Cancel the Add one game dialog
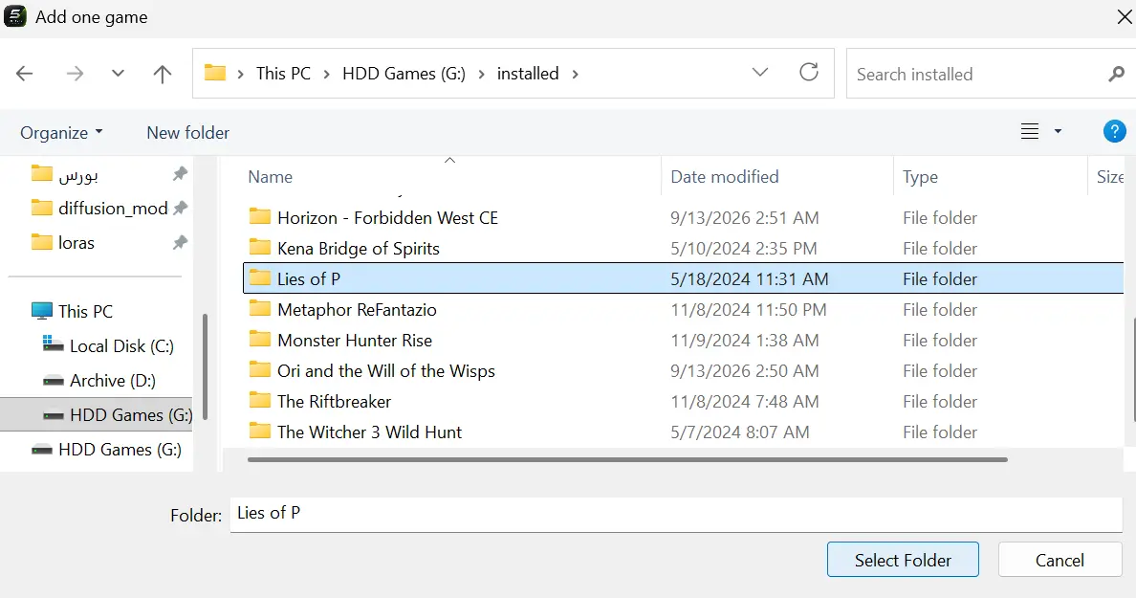 (1060, 560)
